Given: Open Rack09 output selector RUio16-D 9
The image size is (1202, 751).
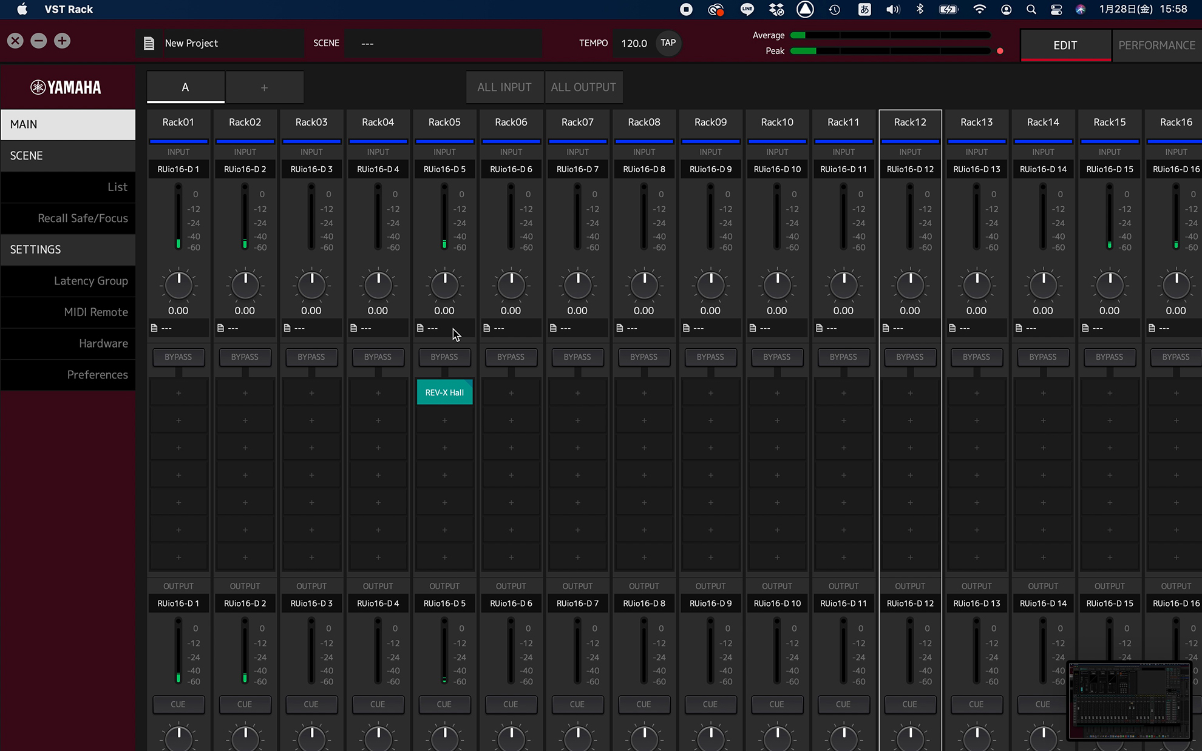Looking at the screenshot, I should [x=710, y=604].
